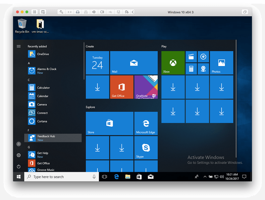Viewport: 265px width, 200px height.
Task: Click the microphone in the search box
Action: coord(94,177)
